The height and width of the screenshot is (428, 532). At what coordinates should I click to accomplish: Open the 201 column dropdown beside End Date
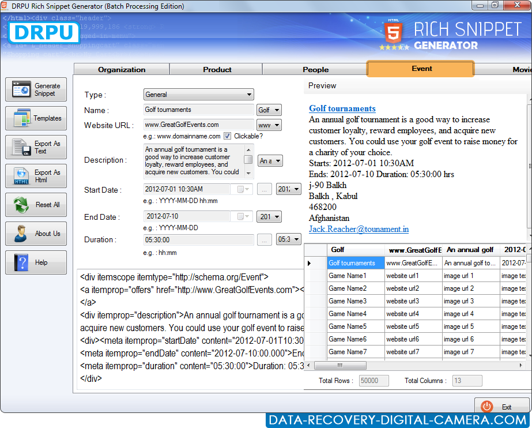pos(269,216)
